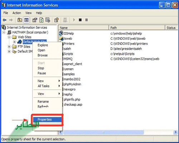Expand the FTP Sites tree node
Screen dimensions: 179x143
point(9,46)
